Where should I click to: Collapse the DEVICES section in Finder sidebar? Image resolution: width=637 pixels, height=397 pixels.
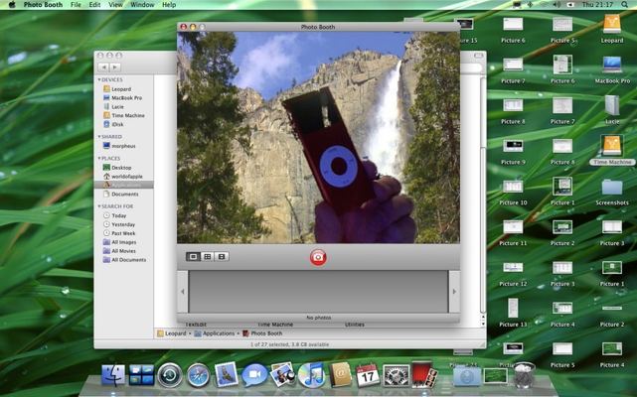(x=99, y=80)
